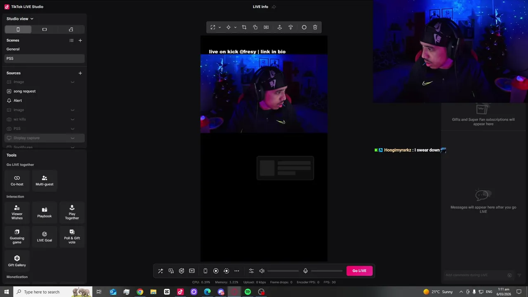Show the hidden Display capture source

(73, 138)
